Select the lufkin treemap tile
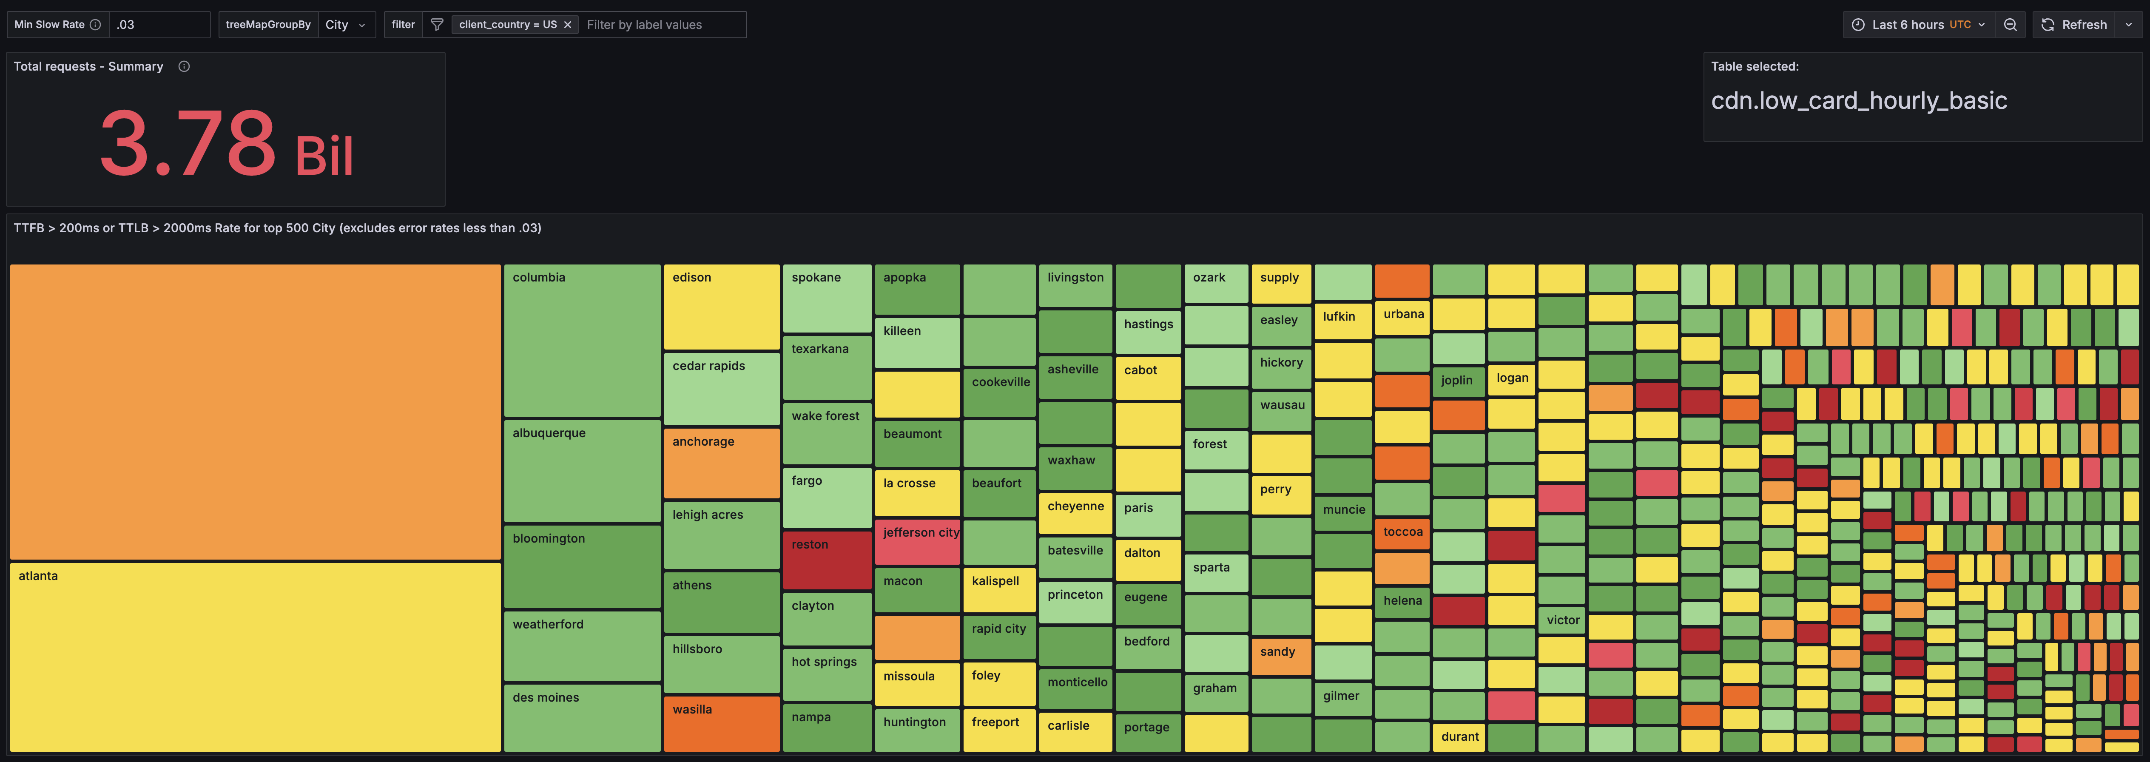2150x762 pixels. pyautogui.click(x=1343, y=321)
